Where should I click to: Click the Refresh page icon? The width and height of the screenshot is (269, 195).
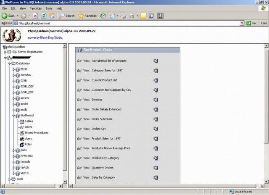[x=44, y=16]
